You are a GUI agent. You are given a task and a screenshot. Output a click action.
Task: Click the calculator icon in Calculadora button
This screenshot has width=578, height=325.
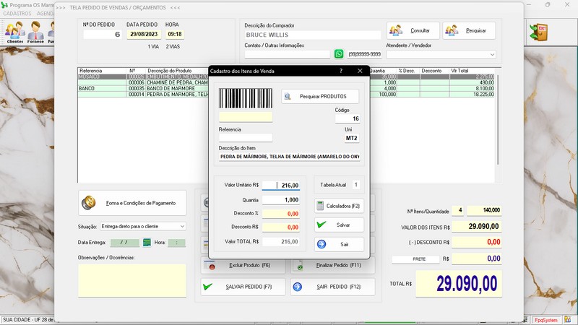(x=320, y=206)
